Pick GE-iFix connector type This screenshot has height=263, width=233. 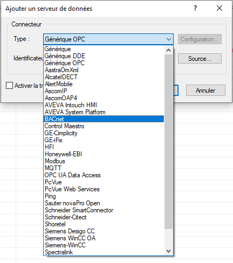(104, 140)
